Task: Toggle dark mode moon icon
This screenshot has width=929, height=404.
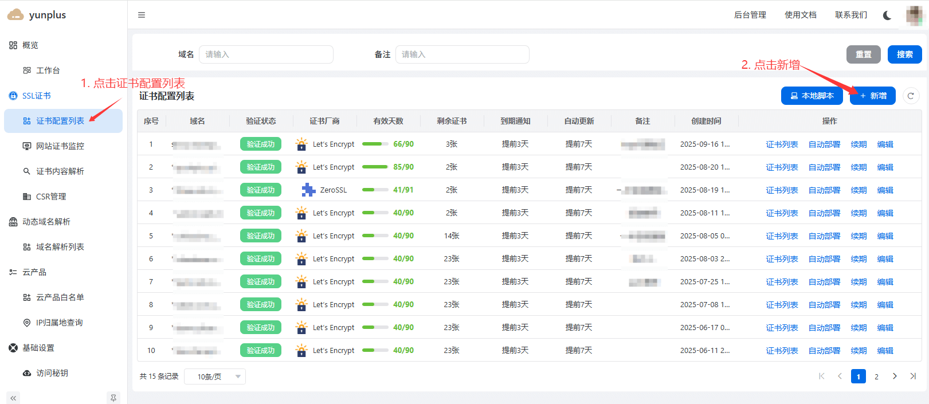Action: 887,15
